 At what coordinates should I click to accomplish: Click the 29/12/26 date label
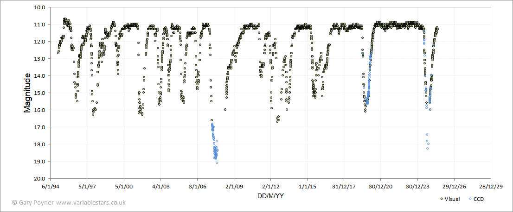click(x=454, y=187)
